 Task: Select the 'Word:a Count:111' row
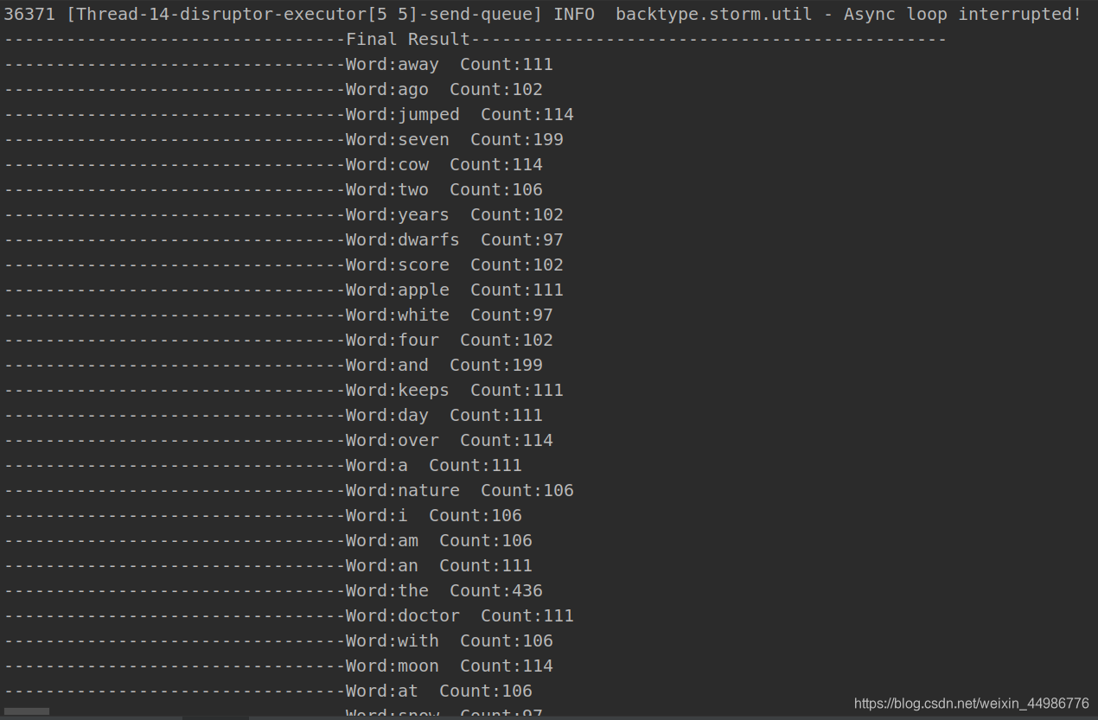[x=262, y=465]
